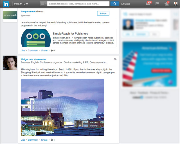Viewport: 180px width, 144px height.
Task: Click the #Birmingham hashtag text
Action: (28, 69)
